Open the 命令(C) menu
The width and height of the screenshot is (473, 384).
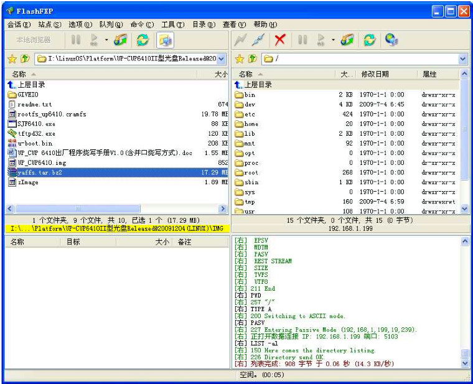click(x=142, y=25)
